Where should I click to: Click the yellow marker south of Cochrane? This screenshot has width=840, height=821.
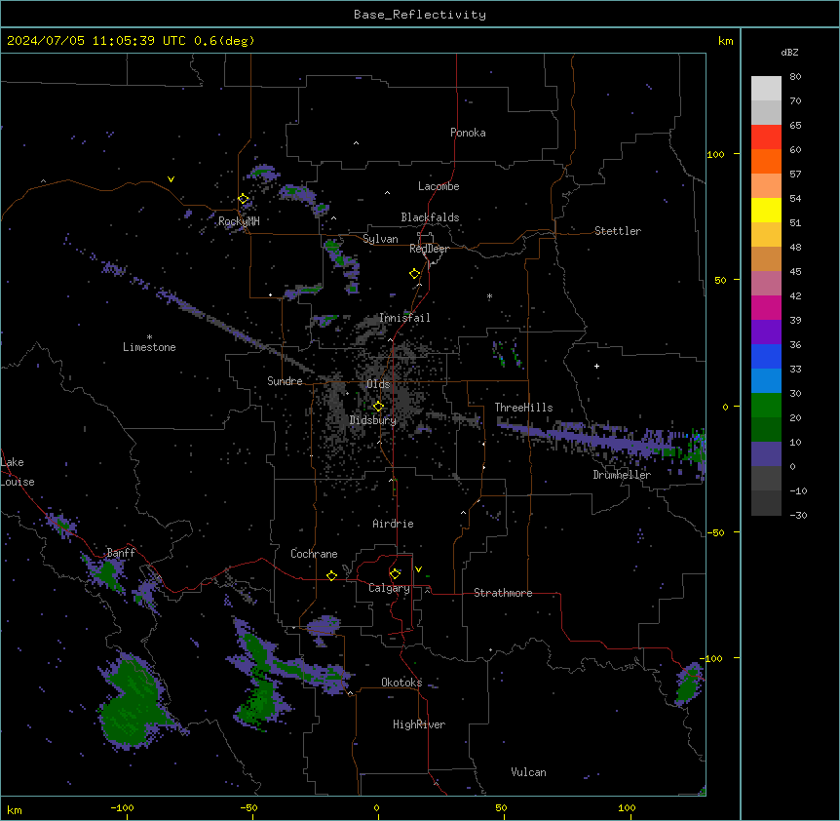tap(331, 575)
